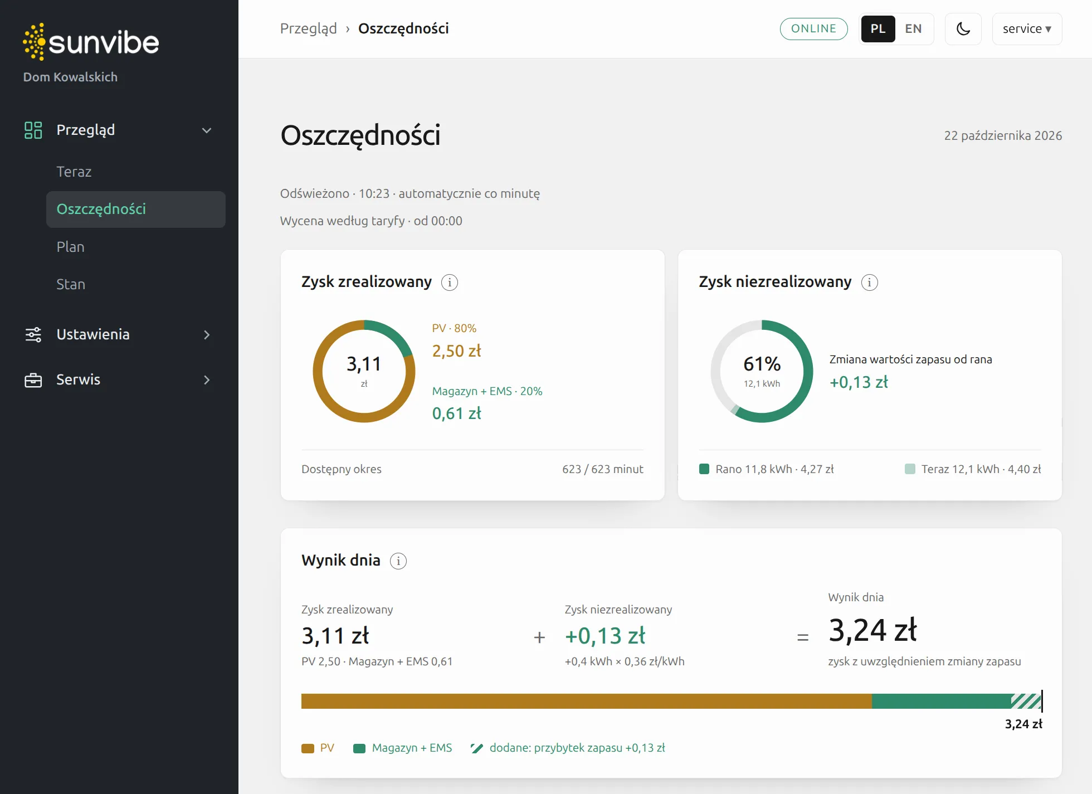Open info tooltip for Wynik dnia
The width and height of the screenshot is (1092, 794).
coord(398,561)
